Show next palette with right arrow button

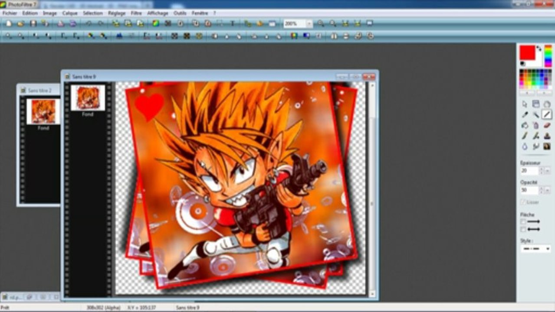(x=544, y=92)
